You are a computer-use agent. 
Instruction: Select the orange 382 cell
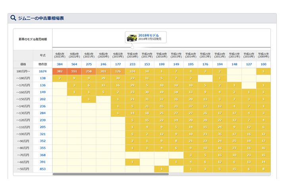(x=60, y=71)
